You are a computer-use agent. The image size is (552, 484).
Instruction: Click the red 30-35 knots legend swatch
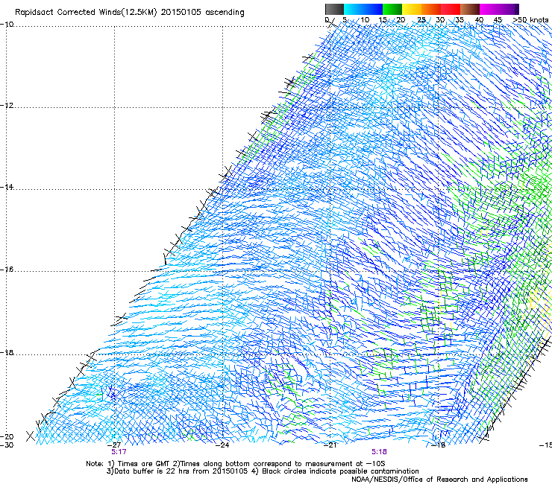pos(451,9)
